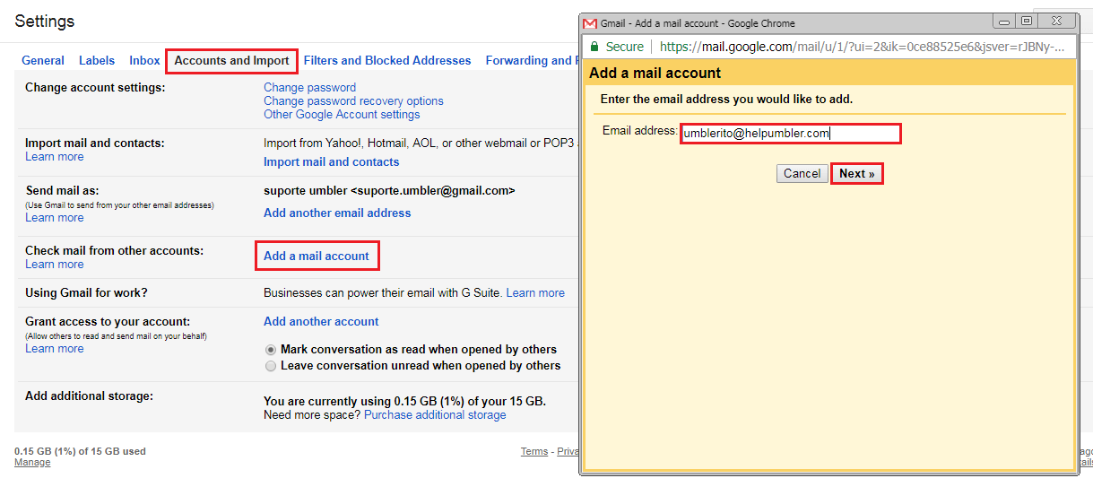Click the Settings page title
Image resolution: width=1093 pixels, height=487 pixels.
tap(45, 21)
